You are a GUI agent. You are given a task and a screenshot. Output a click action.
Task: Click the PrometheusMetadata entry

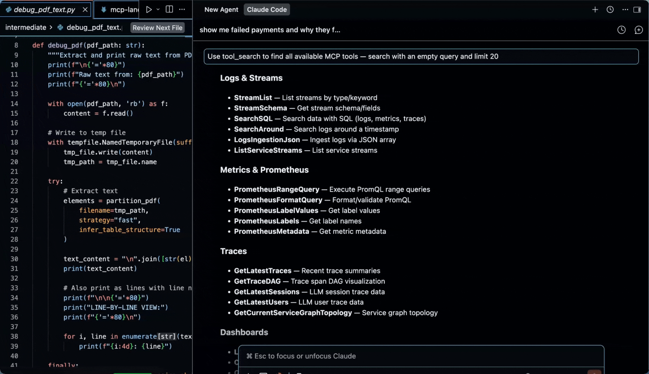coord(310,231)
